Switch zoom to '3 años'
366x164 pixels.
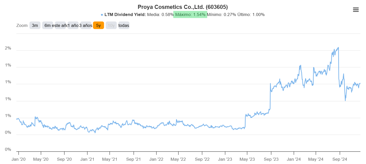(x=86, y=25)
